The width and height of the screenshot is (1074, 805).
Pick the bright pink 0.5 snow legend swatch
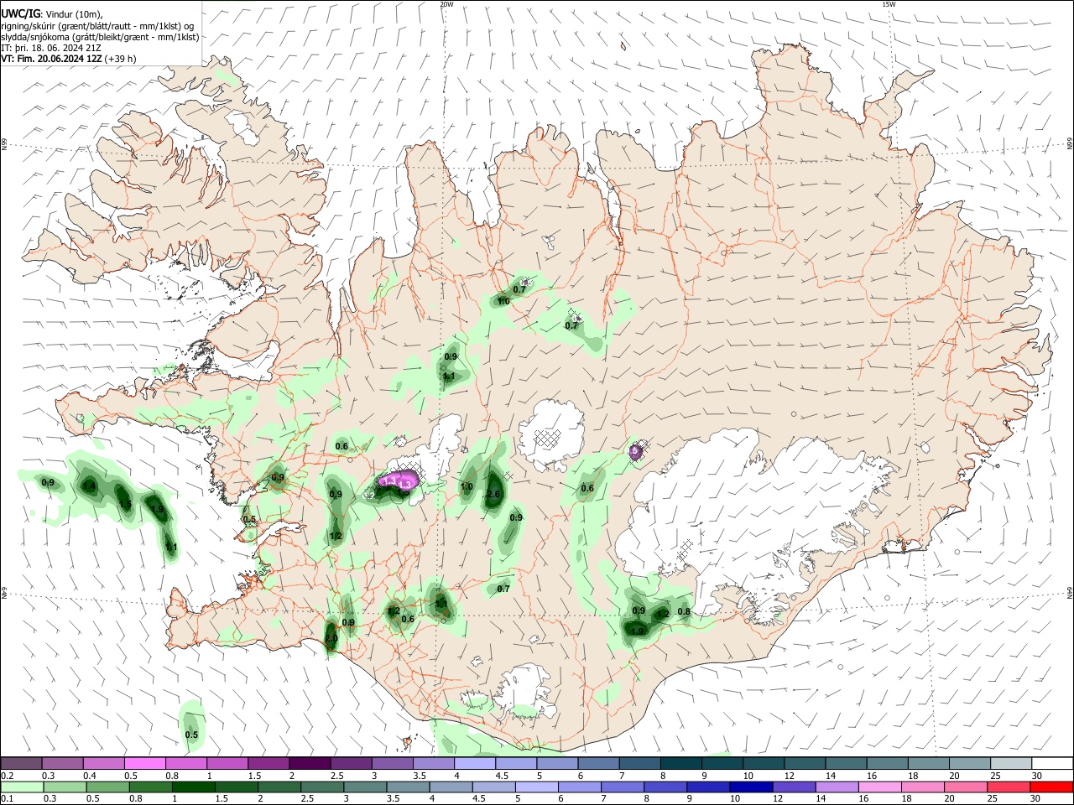[x=146, y=763]
